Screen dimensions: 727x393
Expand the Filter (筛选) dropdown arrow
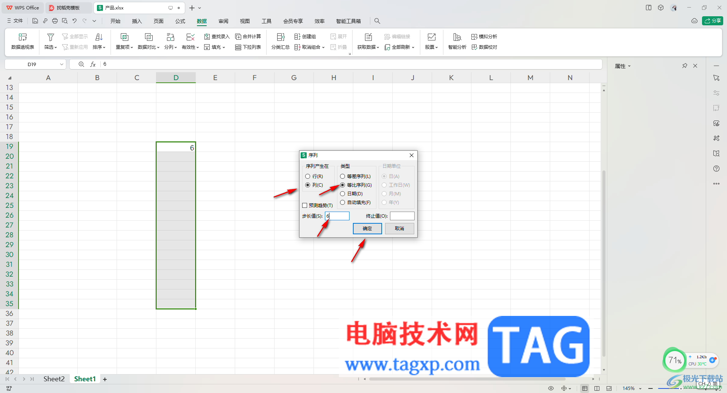56,48
